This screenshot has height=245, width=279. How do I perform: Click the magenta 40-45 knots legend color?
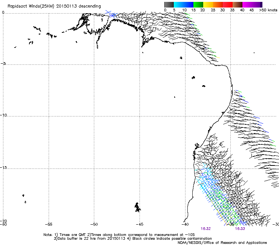tap(247, 5)
